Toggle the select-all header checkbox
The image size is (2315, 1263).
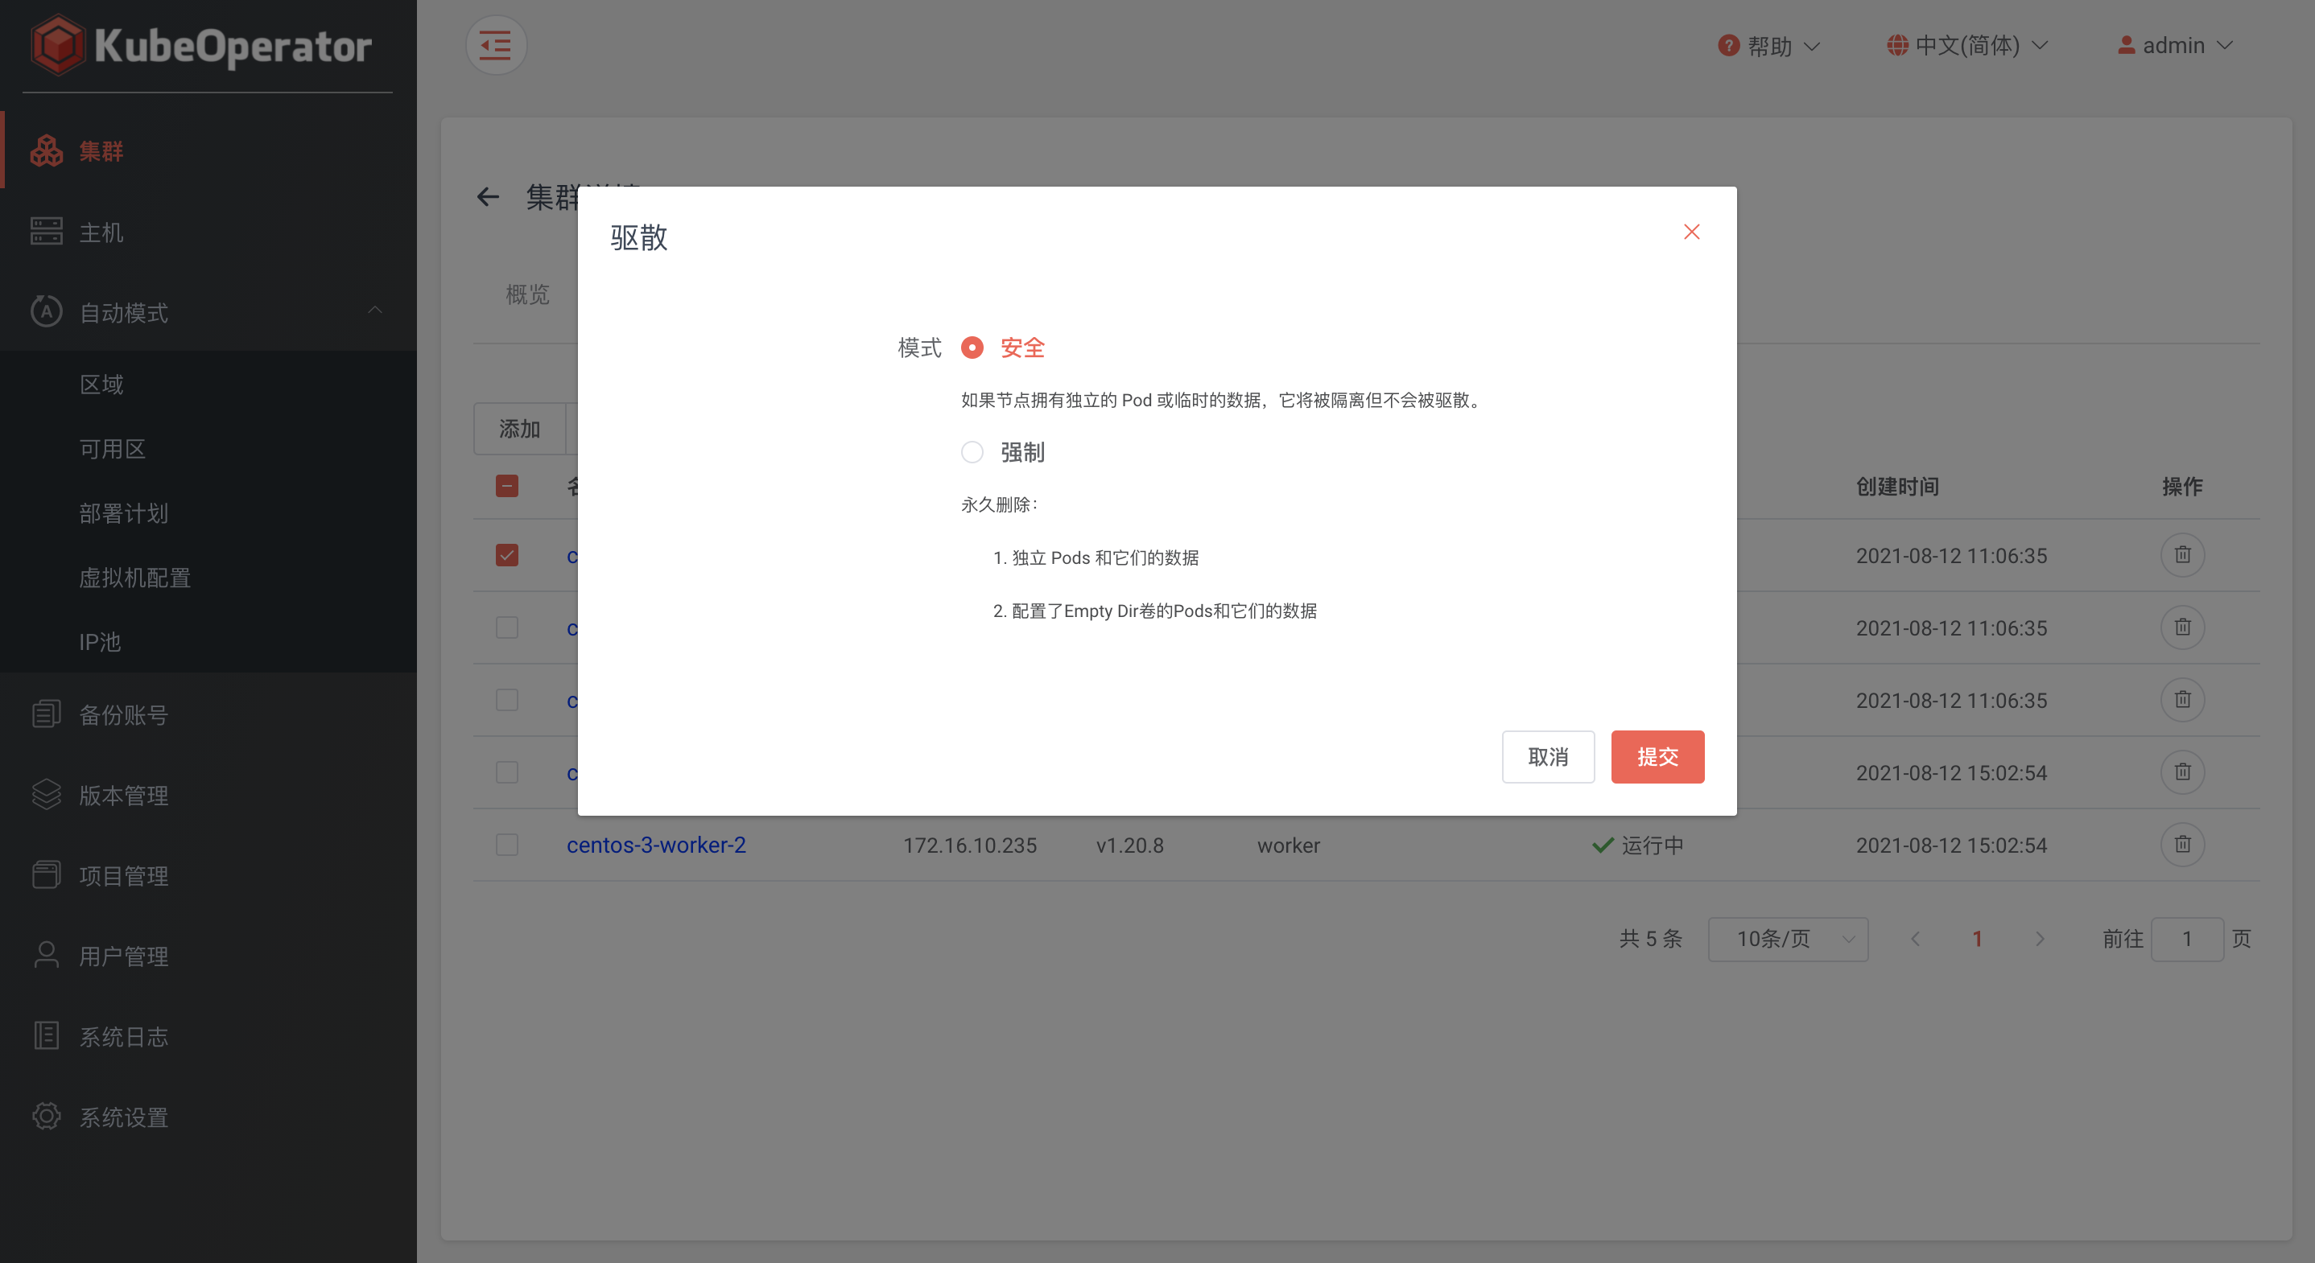[x=507, y=486]
